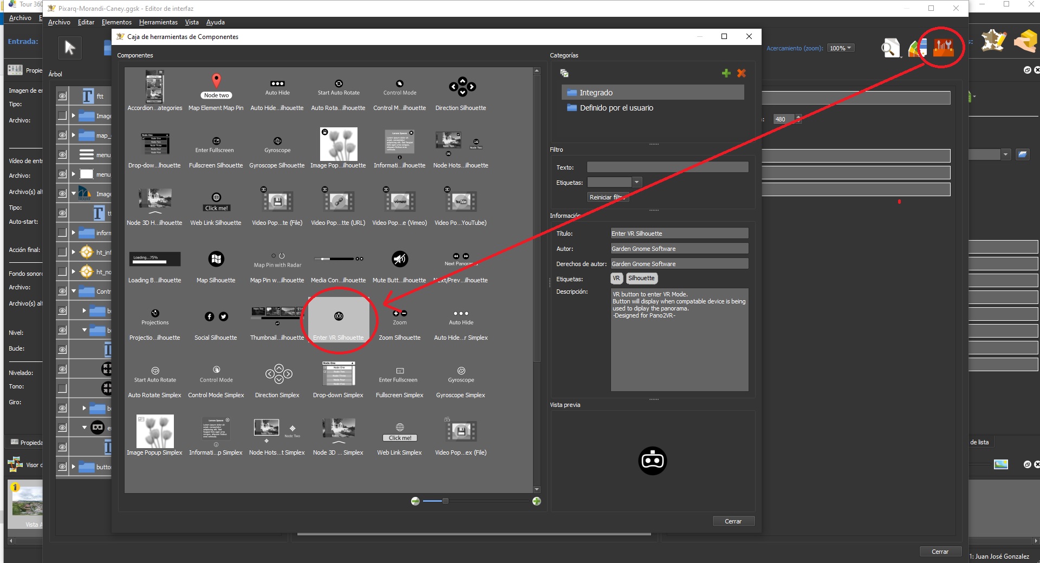Toggle visibility eye for butto folder row

point(62,467)
